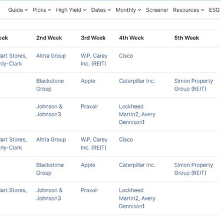221x216 pixels.
Task: Expand the High Yield menu
Action: pyautogui.click(x=71, y=10)
